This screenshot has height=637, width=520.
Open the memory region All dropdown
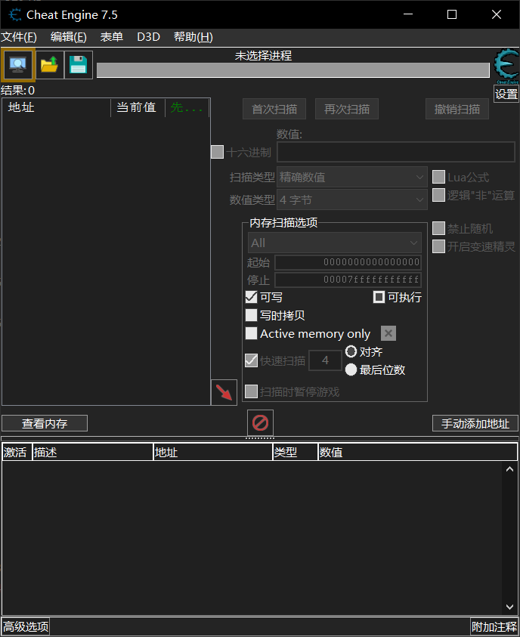click(x=334, y=243)
